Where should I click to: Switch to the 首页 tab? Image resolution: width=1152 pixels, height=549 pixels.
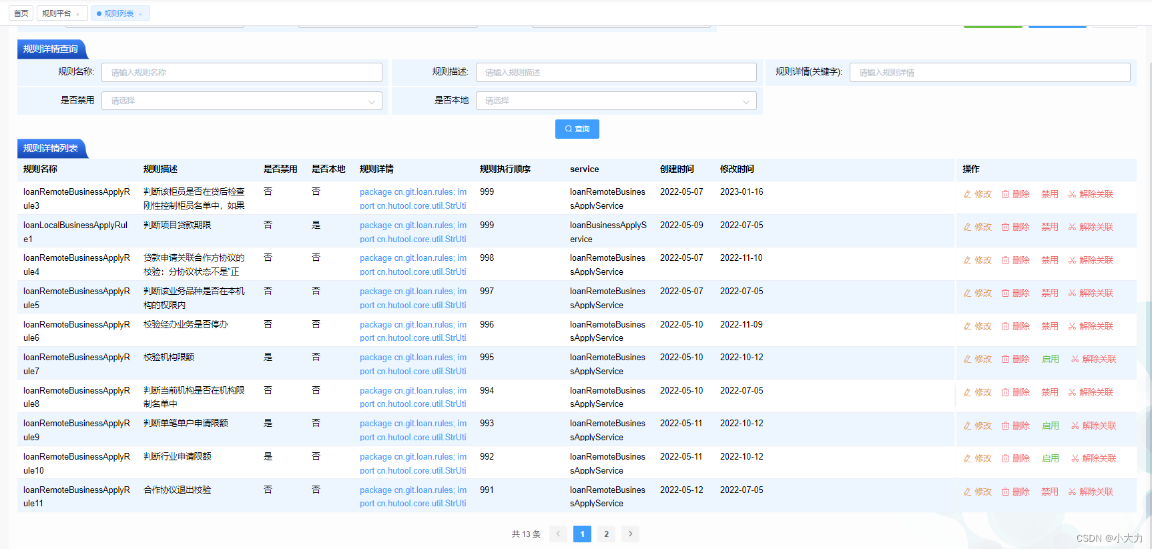pyautogui.click(x=21, y=13)
